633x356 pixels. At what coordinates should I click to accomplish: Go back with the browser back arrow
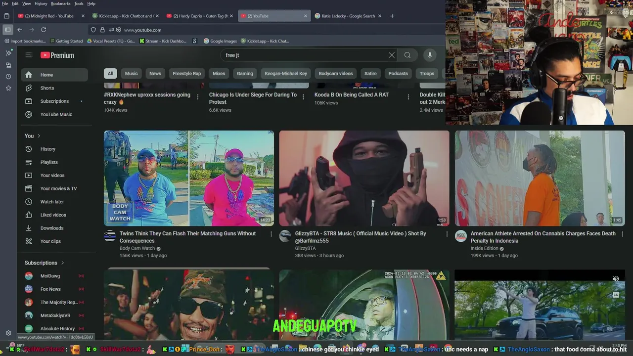click(x=20, y=30)
